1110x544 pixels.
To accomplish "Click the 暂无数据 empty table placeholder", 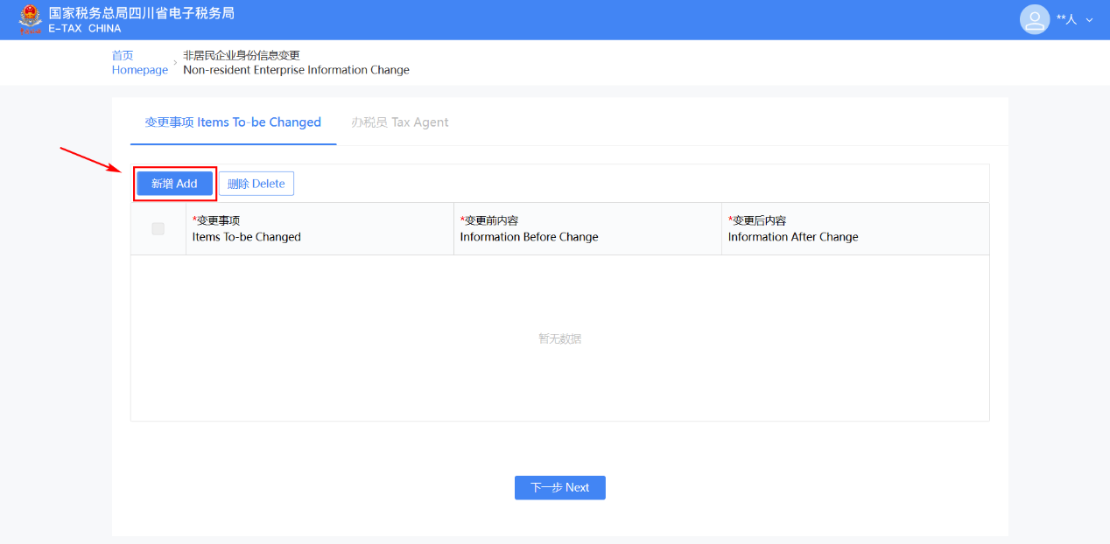I will click(x=559, y=338).
